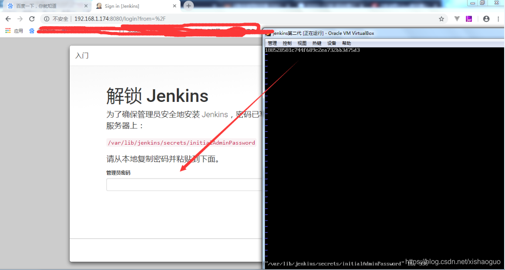Open the Chrome three-dot menu

point(497,19)
